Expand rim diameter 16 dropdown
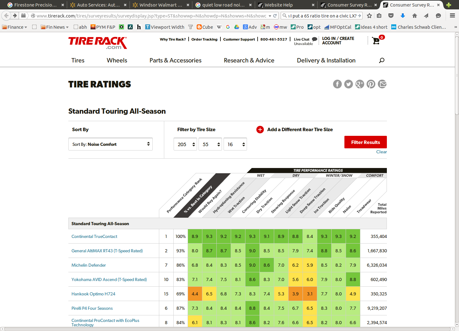 (235, 144)
